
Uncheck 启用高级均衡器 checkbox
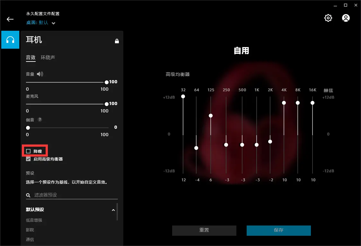[28, 159]
